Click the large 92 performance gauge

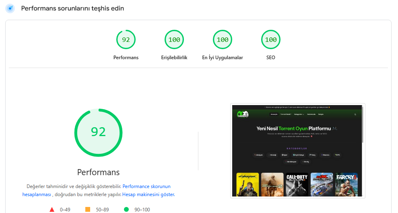click(x=98, y=132)
